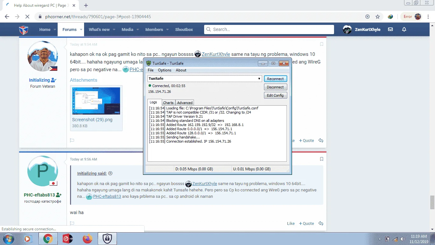This screenshot has height=245, width=435.
Task: Click the ZenKurtXhyle mention in first post
Action: 216,54
